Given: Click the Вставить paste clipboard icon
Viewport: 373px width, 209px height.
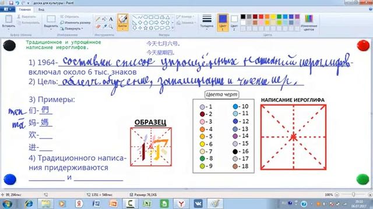Looking at the screenshot, I should [x=9, y=19].
